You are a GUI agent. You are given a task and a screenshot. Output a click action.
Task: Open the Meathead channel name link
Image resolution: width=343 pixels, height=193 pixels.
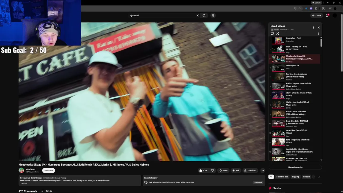coord(30,169)
